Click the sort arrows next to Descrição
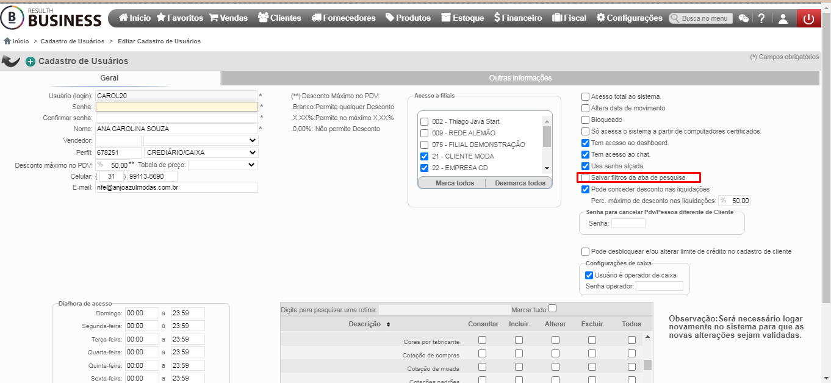831x383 pixels. (388, 324)
